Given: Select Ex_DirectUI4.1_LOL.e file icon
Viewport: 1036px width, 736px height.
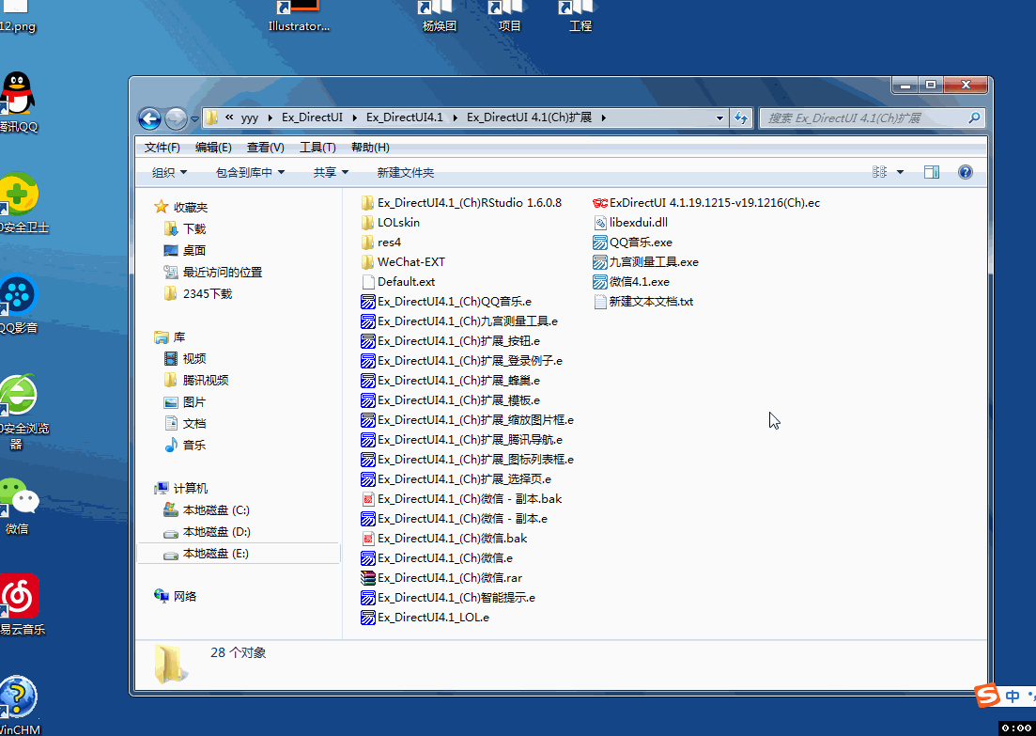Looking at the screenshot, I should click(368, 618).
